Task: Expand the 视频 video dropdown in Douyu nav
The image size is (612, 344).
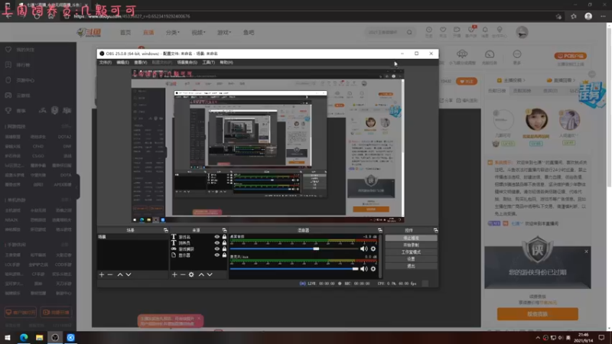Action: pyautogui.click(x=198, y=32)
